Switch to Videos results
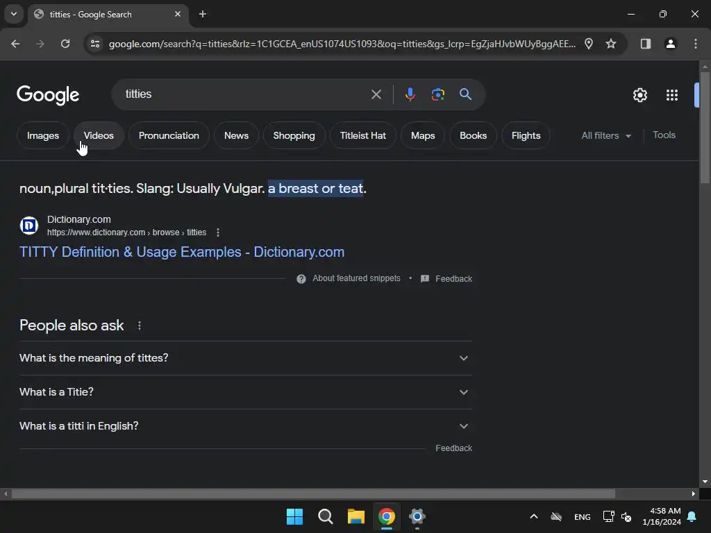 [99, 135]
